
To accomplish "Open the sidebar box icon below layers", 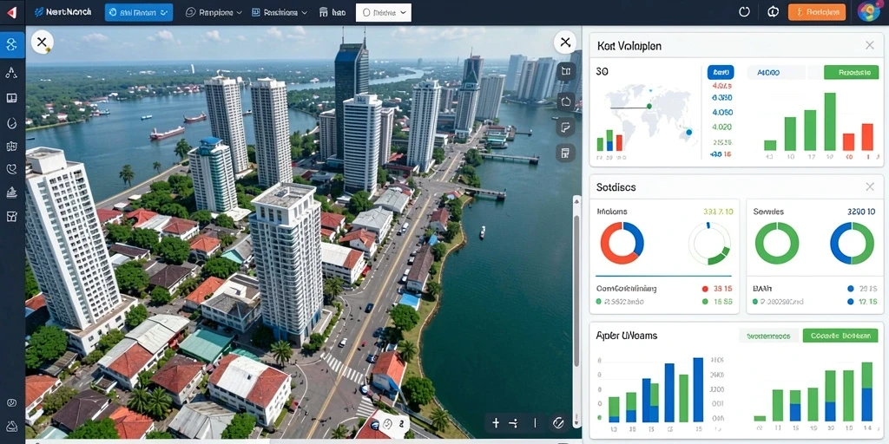I will 11,216.
